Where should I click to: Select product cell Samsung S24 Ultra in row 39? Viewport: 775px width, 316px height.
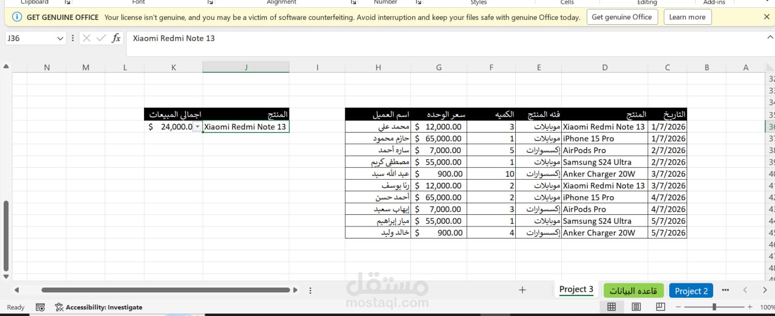605,162
